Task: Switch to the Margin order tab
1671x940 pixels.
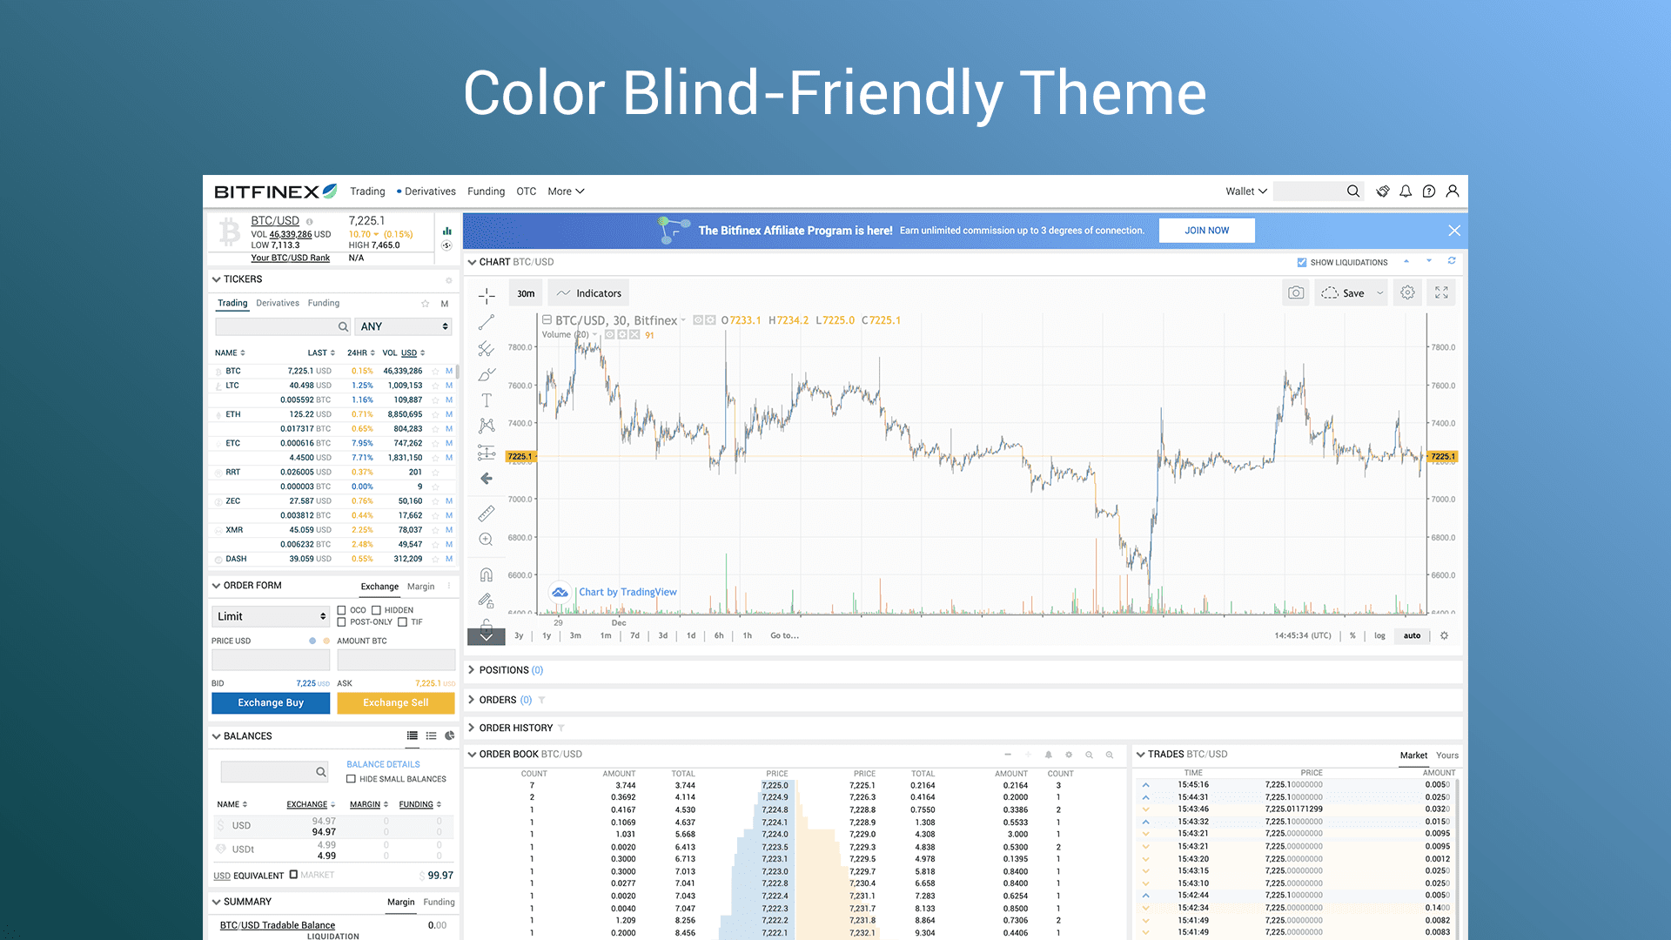Action: 420,587
